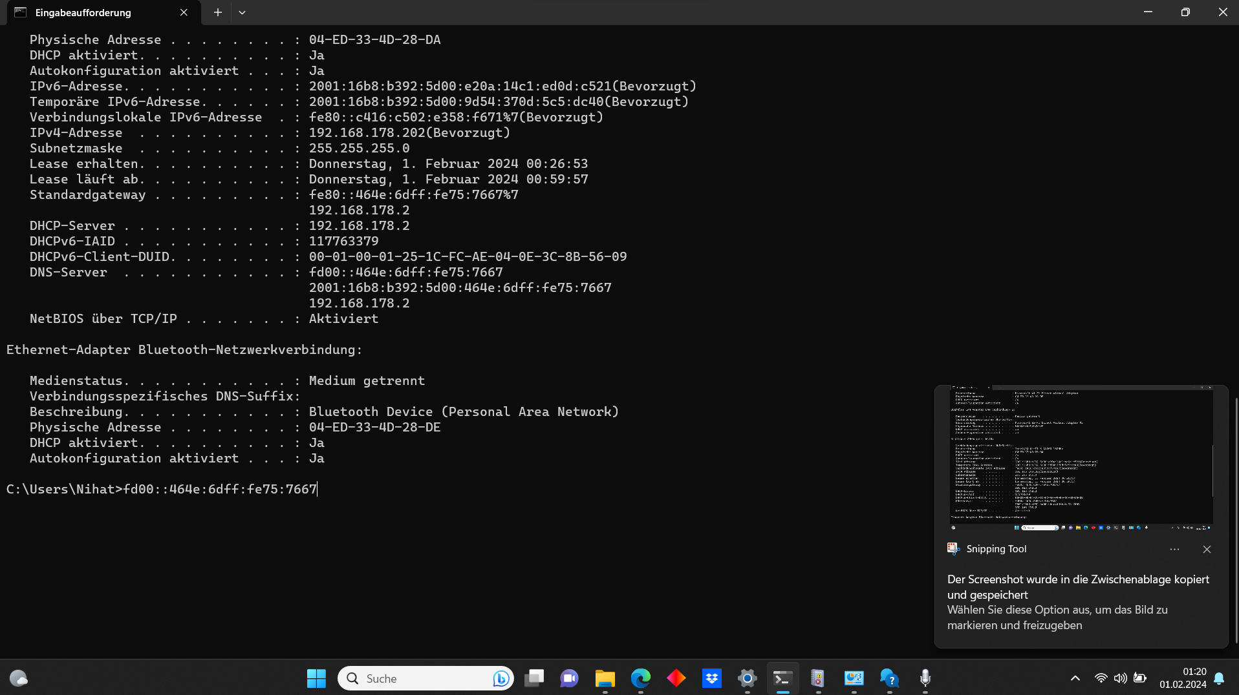
Task: Select the Command Prompt taskbar icon
Action: coord(782,678)
